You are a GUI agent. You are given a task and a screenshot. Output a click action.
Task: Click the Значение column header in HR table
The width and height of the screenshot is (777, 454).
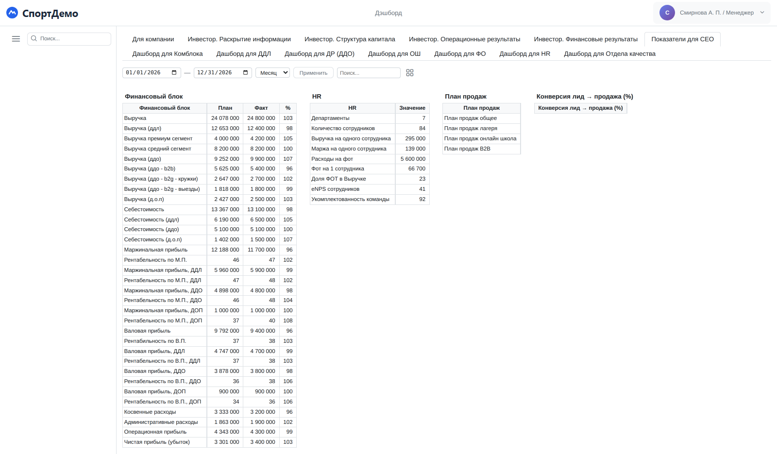click(x=412, y=108)
